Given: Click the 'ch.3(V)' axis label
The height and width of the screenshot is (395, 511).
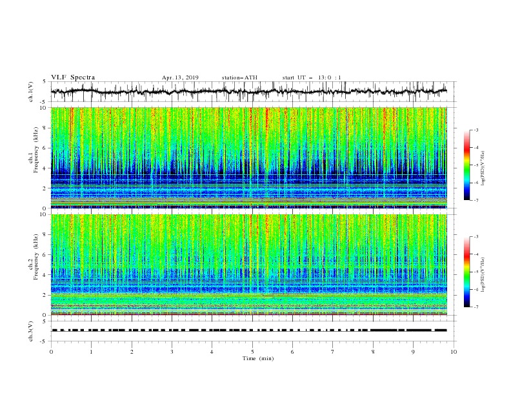Looking at the screenshot, I should pyautogui.click(x=31, y=332).
